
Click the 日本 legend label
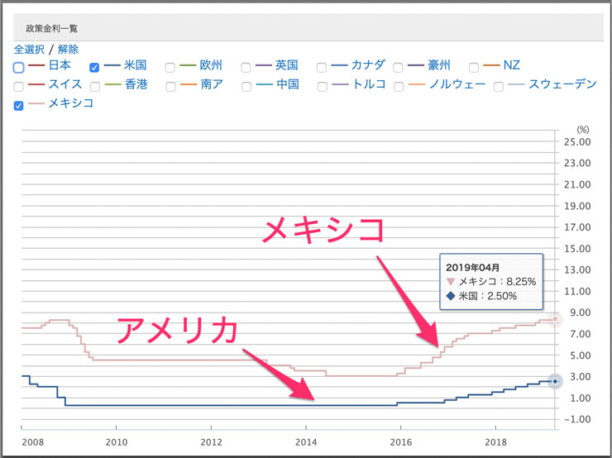click(x=60, y=65)
